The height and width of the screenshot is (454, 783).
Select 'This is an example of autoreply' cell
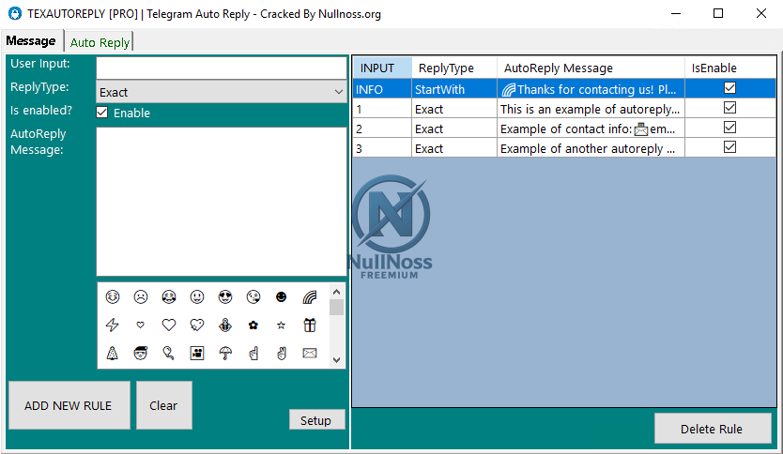click(x=591, y=108)
